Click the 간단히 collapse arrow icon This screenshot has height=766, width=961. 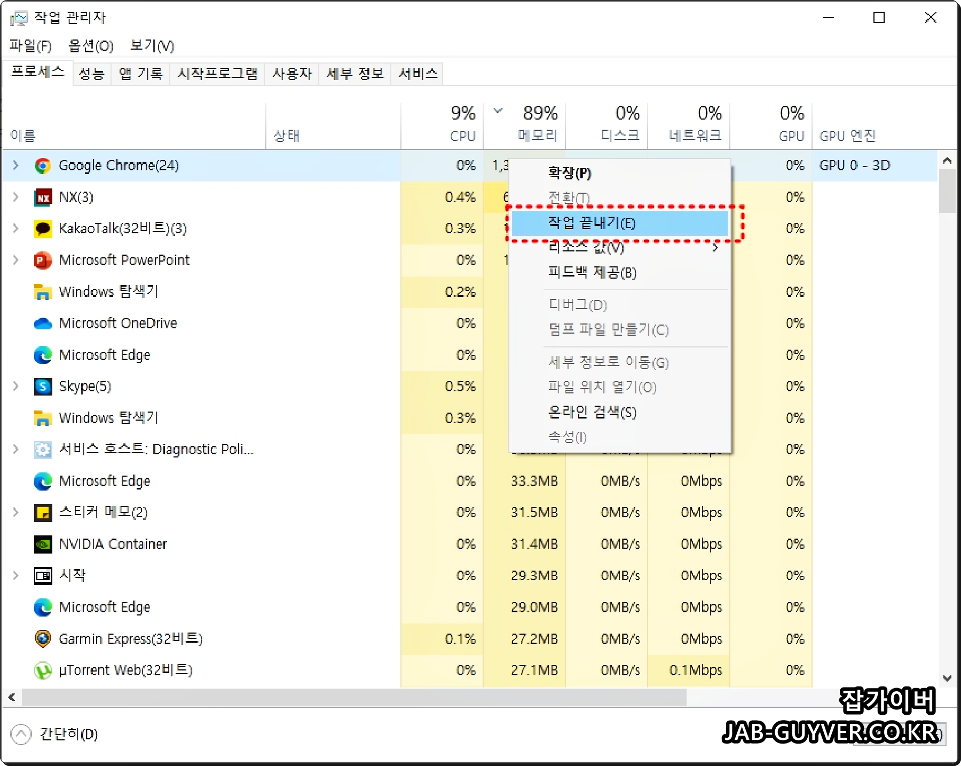[21, 735]
